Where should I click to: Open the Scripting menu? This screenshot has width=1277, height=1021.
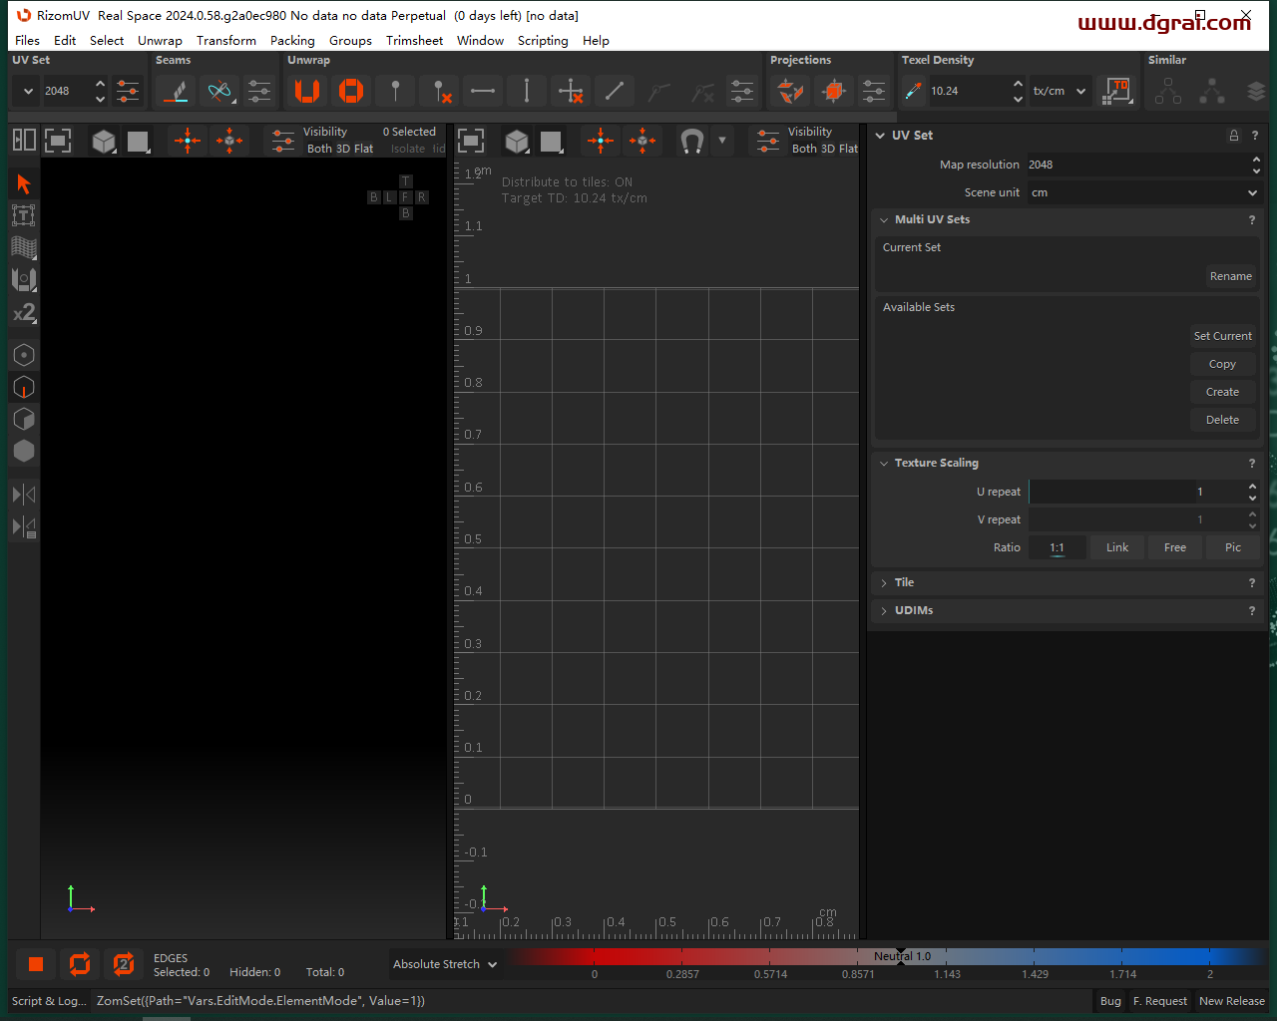(543, 41)
